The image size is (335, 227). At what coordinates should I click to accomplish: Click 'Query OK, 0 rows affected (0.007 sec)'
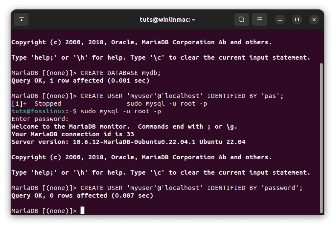click(82, 195)
